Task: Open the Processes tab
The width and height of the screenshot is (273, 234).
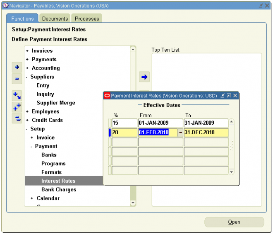Action: point(87,19)
